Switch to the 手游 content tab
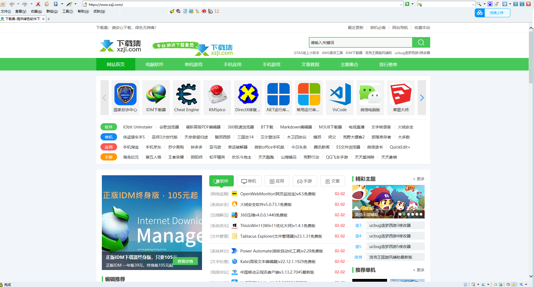Viewport: 534px width, 287px height. point(305,181)
